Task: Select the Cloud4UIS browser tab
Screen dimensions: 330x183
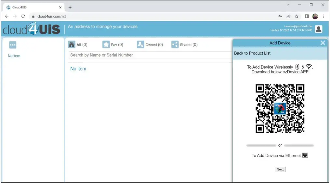Action: pyautogui.click(x=34, y=7)
